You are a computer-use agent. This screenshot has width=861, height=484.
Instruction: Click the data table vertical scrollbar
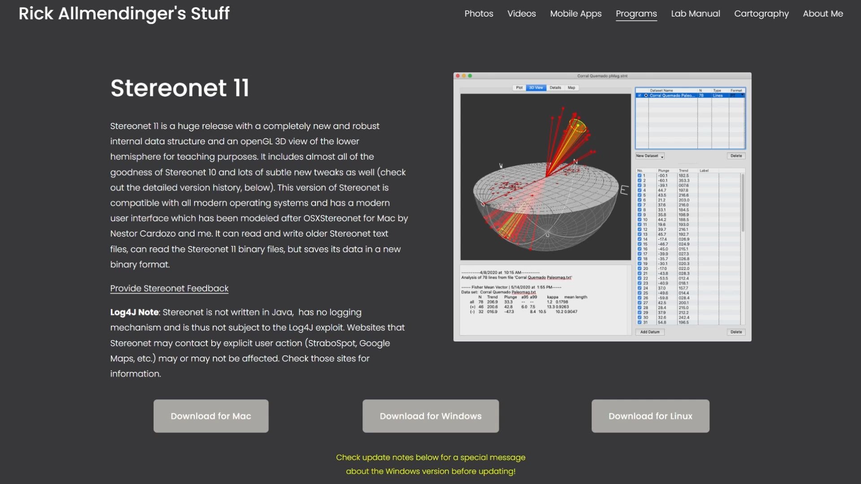pos(743,203)
